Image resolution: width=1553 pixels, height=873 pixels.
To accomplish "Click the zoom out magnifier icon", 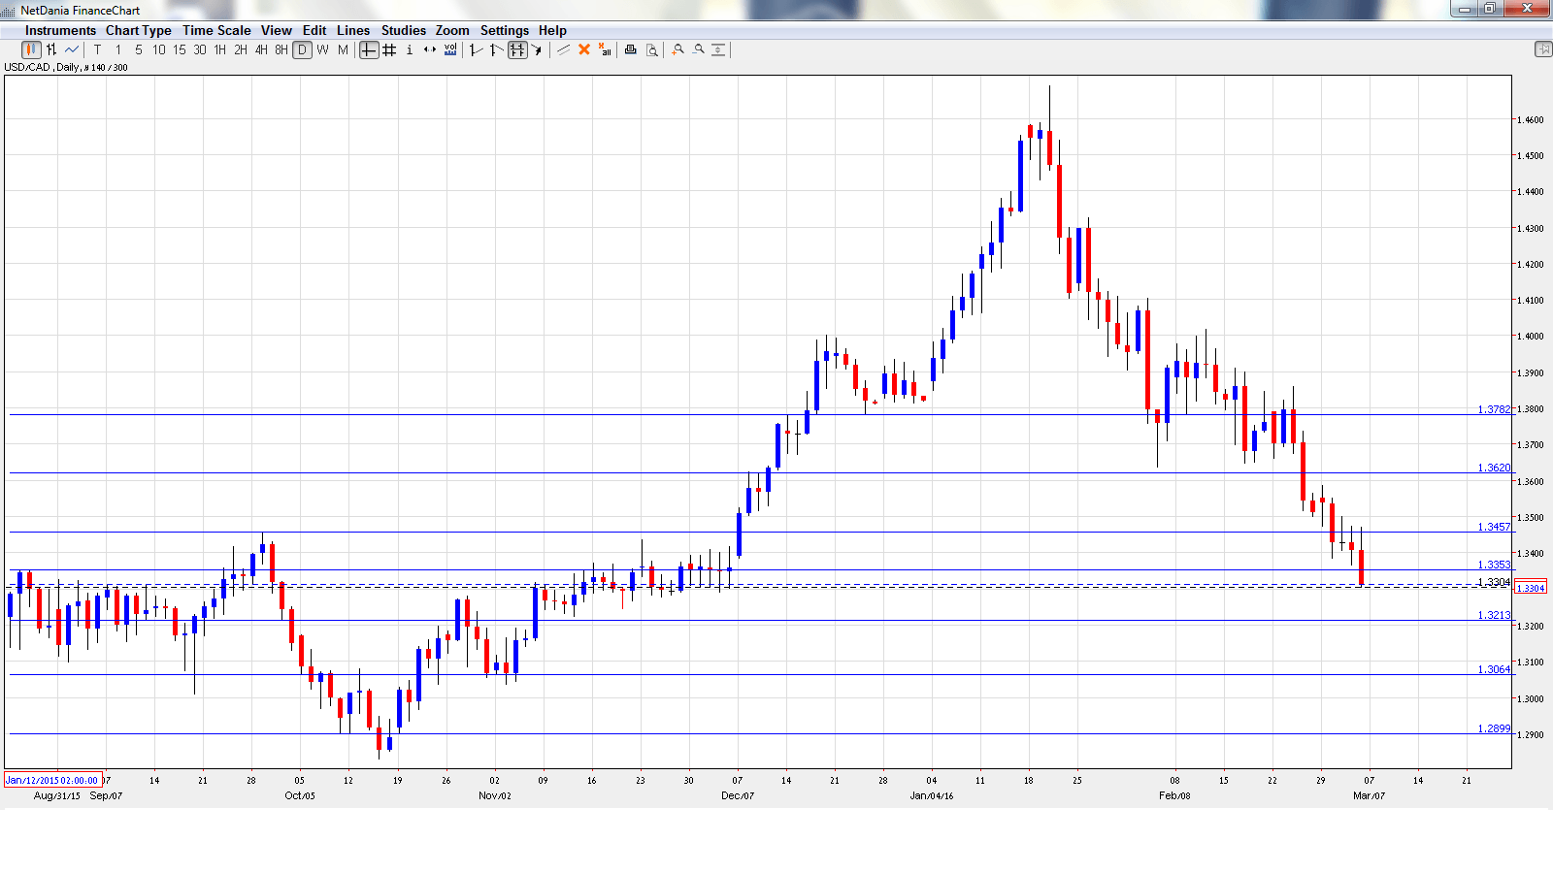I will click(698, 49).
